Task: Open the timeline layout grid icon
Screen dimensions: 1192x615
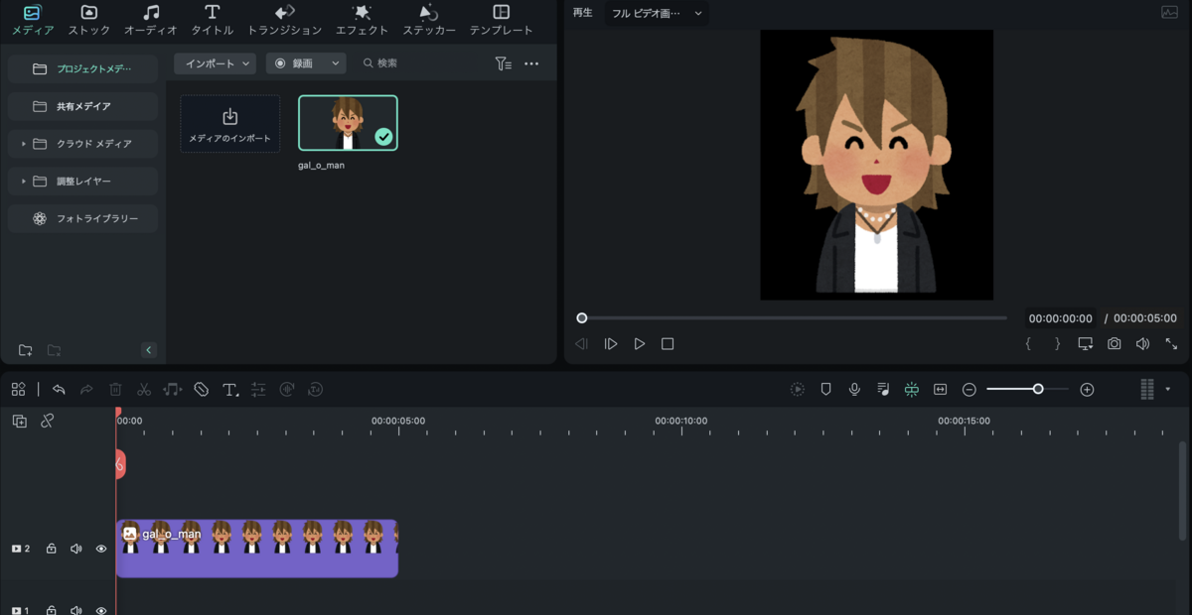Action: coord(18,390)
